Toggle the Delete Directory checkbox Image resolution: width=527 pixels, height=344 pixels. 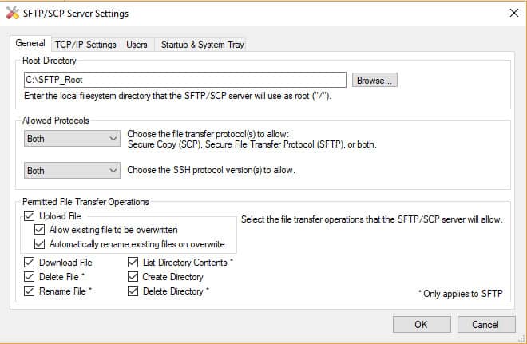tap(133, 291)
